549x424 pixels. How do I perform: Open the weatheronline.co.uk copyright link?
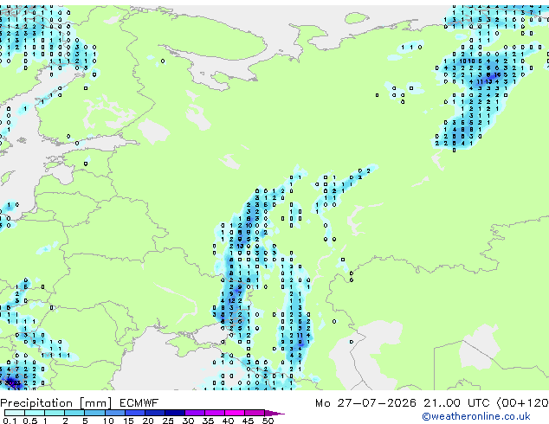(476, 416)
